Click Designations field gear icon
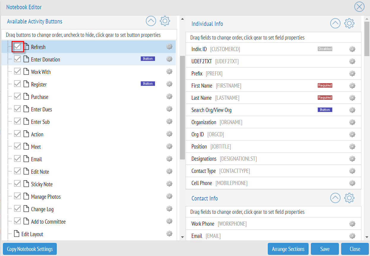 click(x=352, y=159)
